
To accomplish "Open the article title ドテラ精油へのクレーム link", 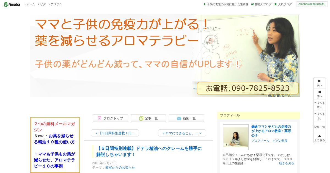I will [x=149, y=152].
